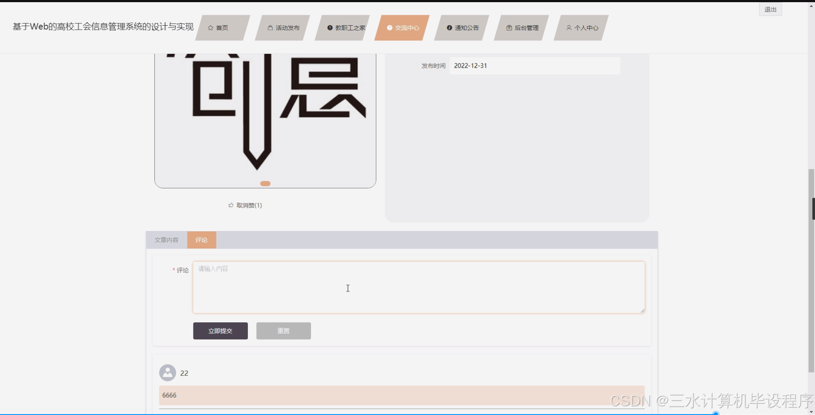815x415 pixels.
Task: Click the 发布时间 date field 2022-12-31
Action: pyautogui.click(x=535, y=66)
